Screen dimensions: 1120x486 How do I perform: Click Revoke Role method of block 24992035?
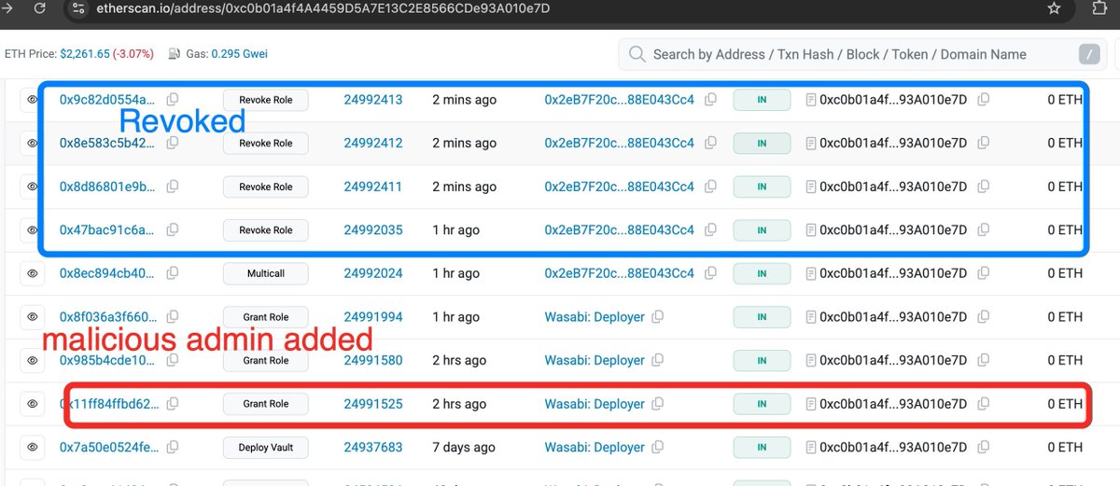click(x=266, y=229)
